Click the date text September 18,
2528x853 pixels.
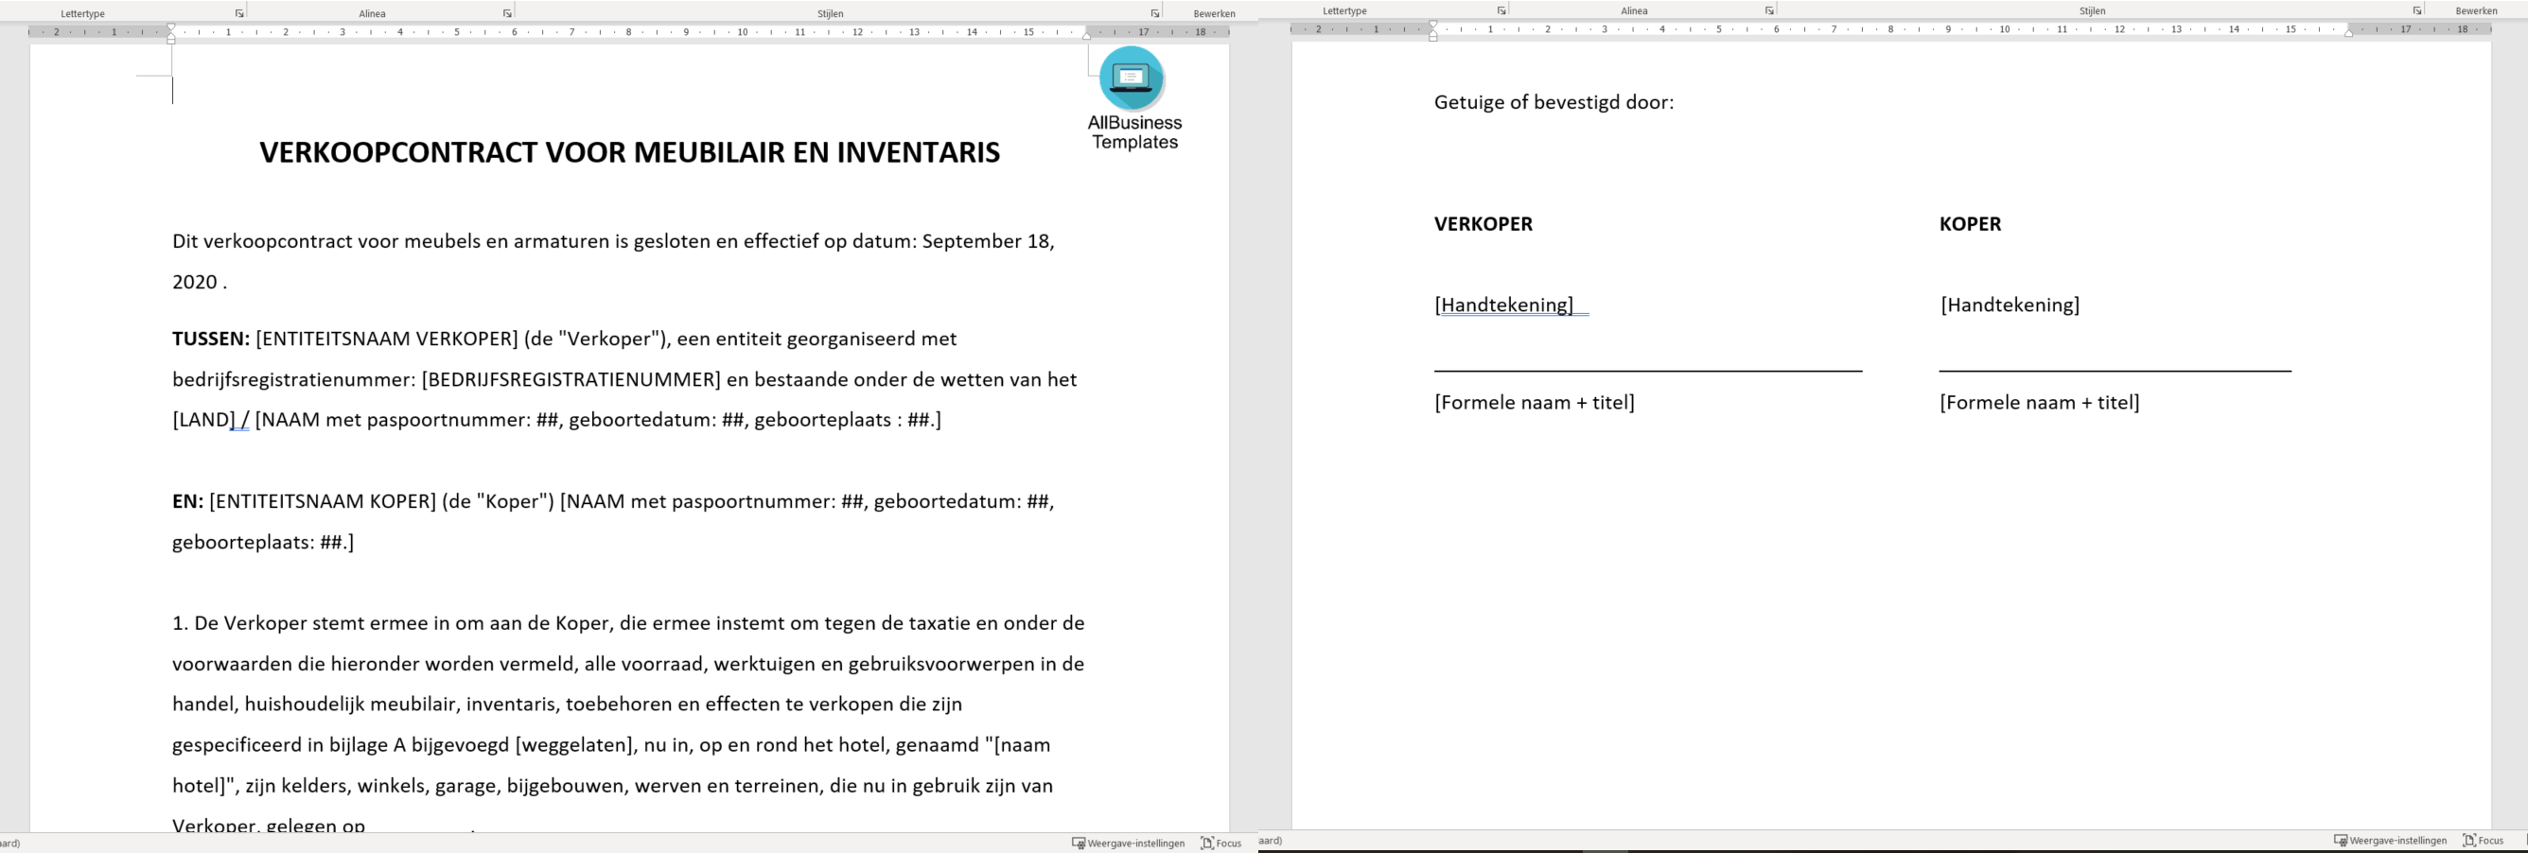[989, 241]
